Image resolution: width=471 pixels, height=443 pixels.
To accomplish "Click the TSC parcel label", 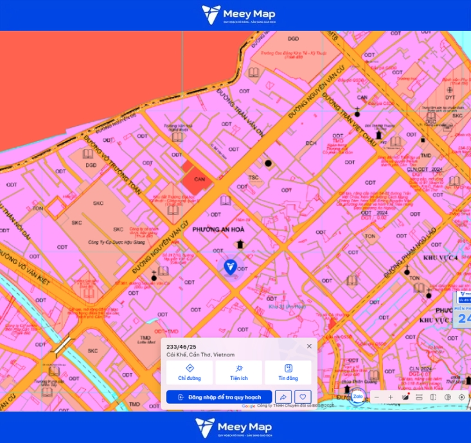I will (x=254, y=177).
